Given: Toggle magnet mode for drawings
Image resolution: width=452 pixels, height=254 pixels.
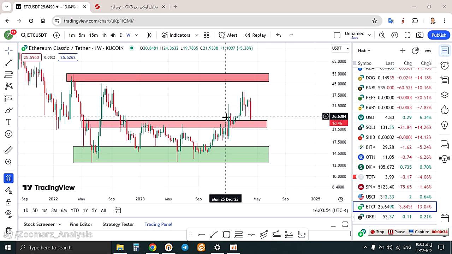Looking at the screenshot, I should pos(9,179).
